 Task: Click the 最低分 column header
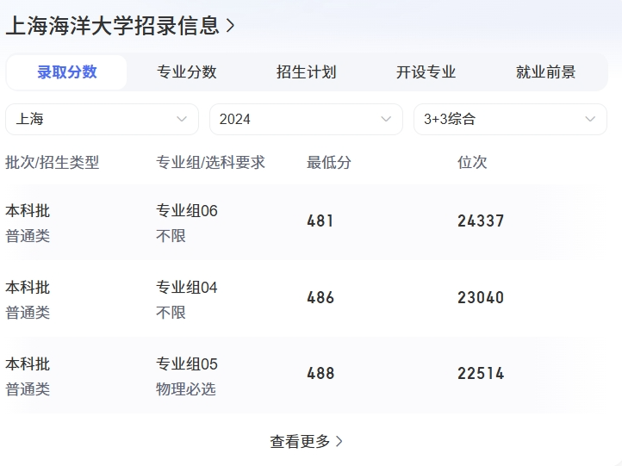click(x=329, y=162)
